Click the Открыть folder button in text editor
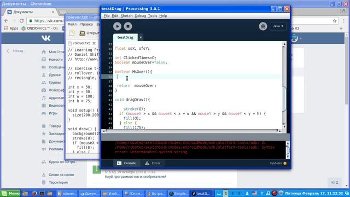Image resolution: width=350 pixels, height=197 pixels. tap(89, 33)
